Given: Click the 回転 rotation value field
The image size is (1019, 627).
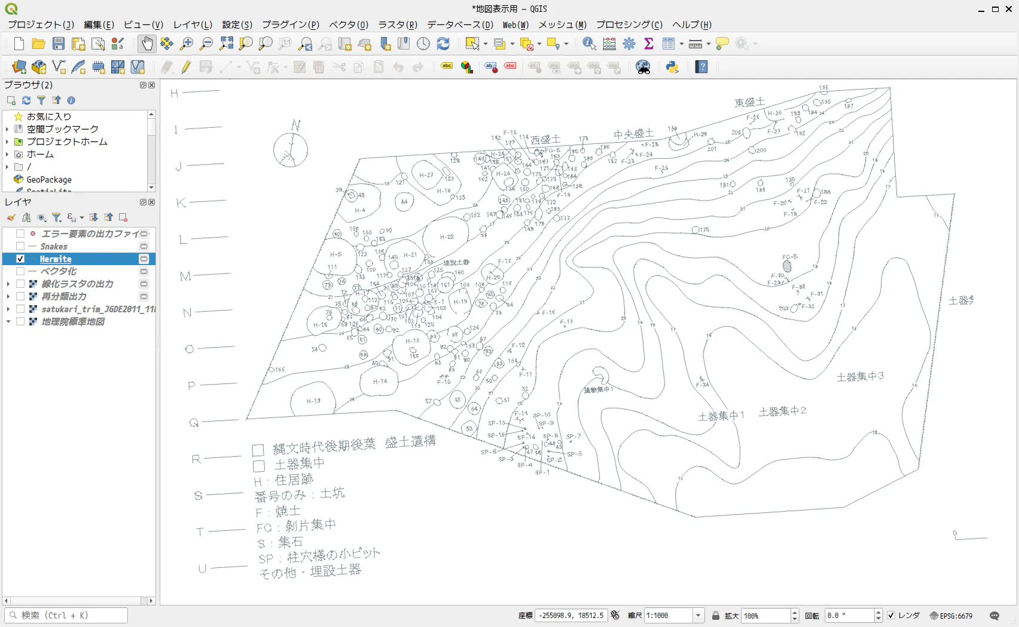Looking at the screenshot, I should pos(849,616).
